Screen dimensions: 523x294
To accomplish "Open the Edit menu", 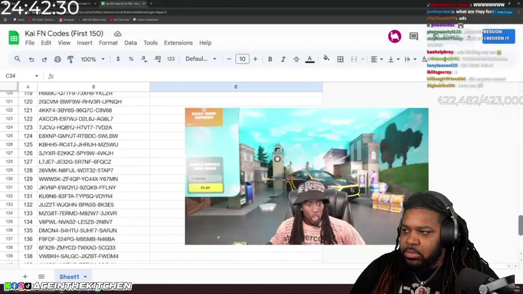I will 46,43.
